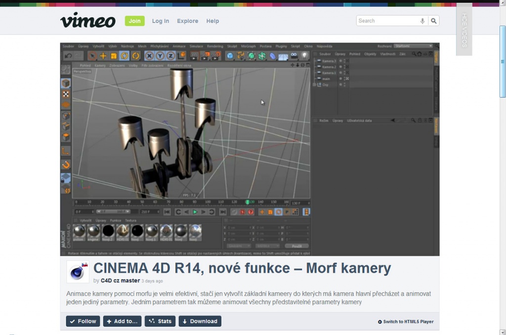Open the video Stats
This screenshot has height=335, width=506.
click(x=160, y=321)
